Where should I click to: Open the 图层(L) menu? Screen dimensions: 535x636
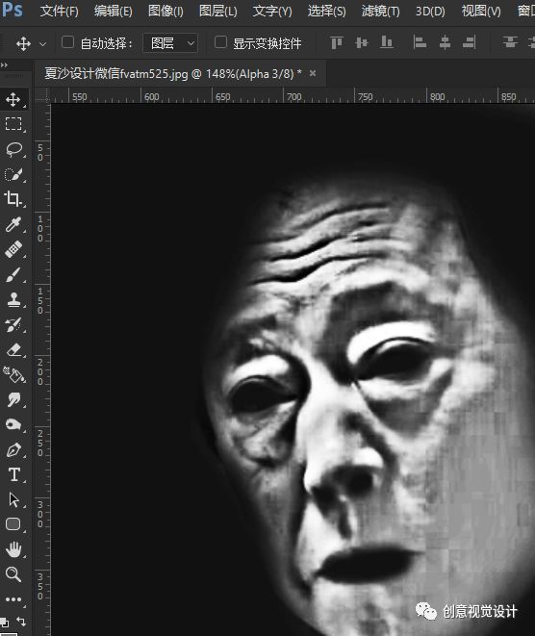(x=218, y=11)
